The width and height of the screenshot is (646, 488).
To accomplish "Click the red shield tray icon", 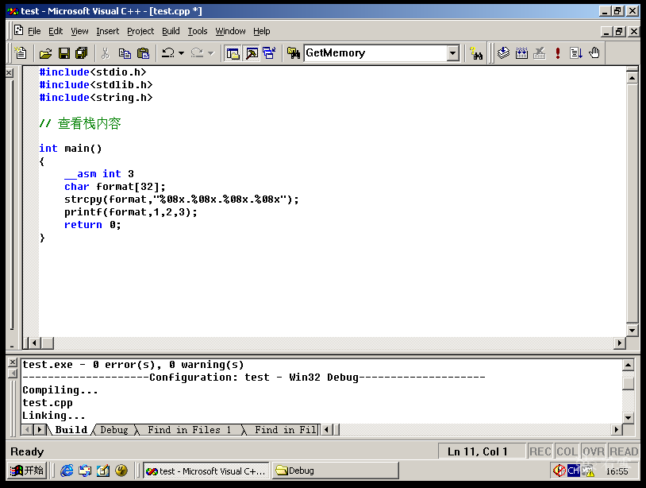I will [559, 471].
